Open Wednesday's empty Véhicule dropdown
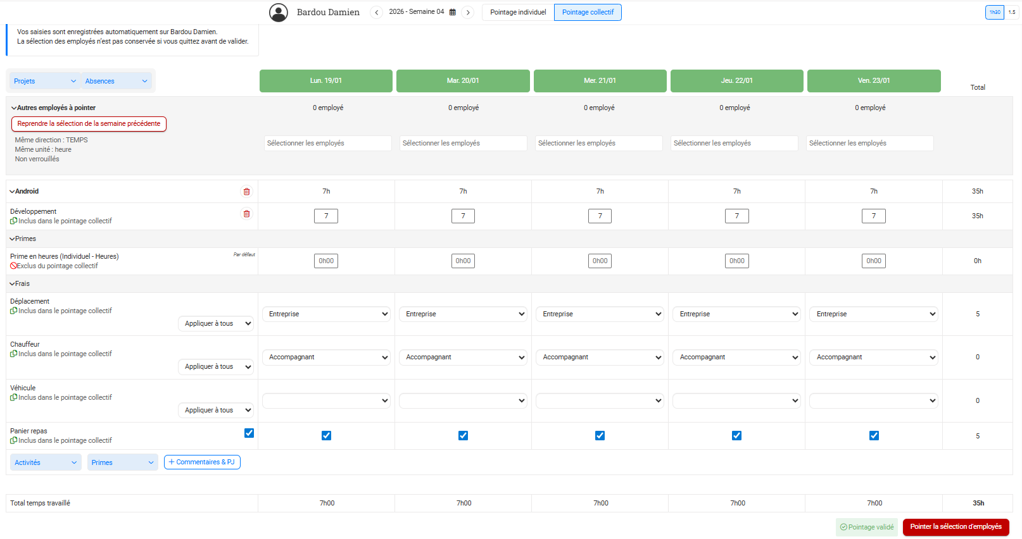Screen dimensions: 1022x539 pos(600,401)
